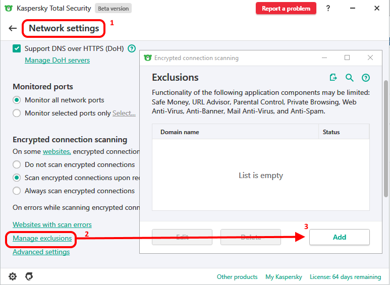The height and width of the screenshot is (285, 390).
Task: Choose Always scan encrypted connections
Action: pos(17,191)
